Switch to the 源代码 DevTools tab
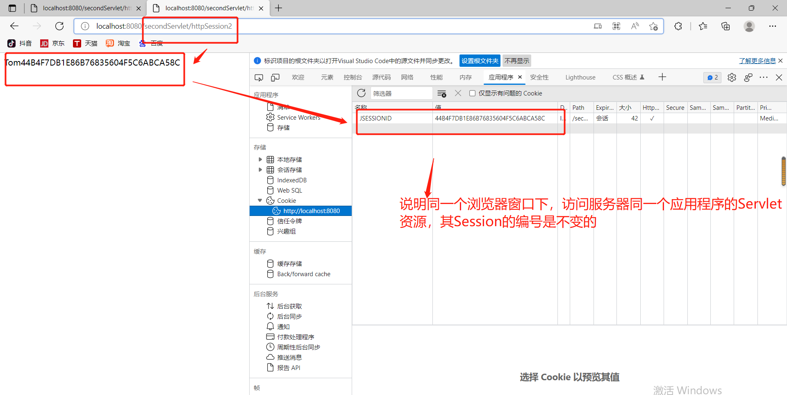 (381, 77)
